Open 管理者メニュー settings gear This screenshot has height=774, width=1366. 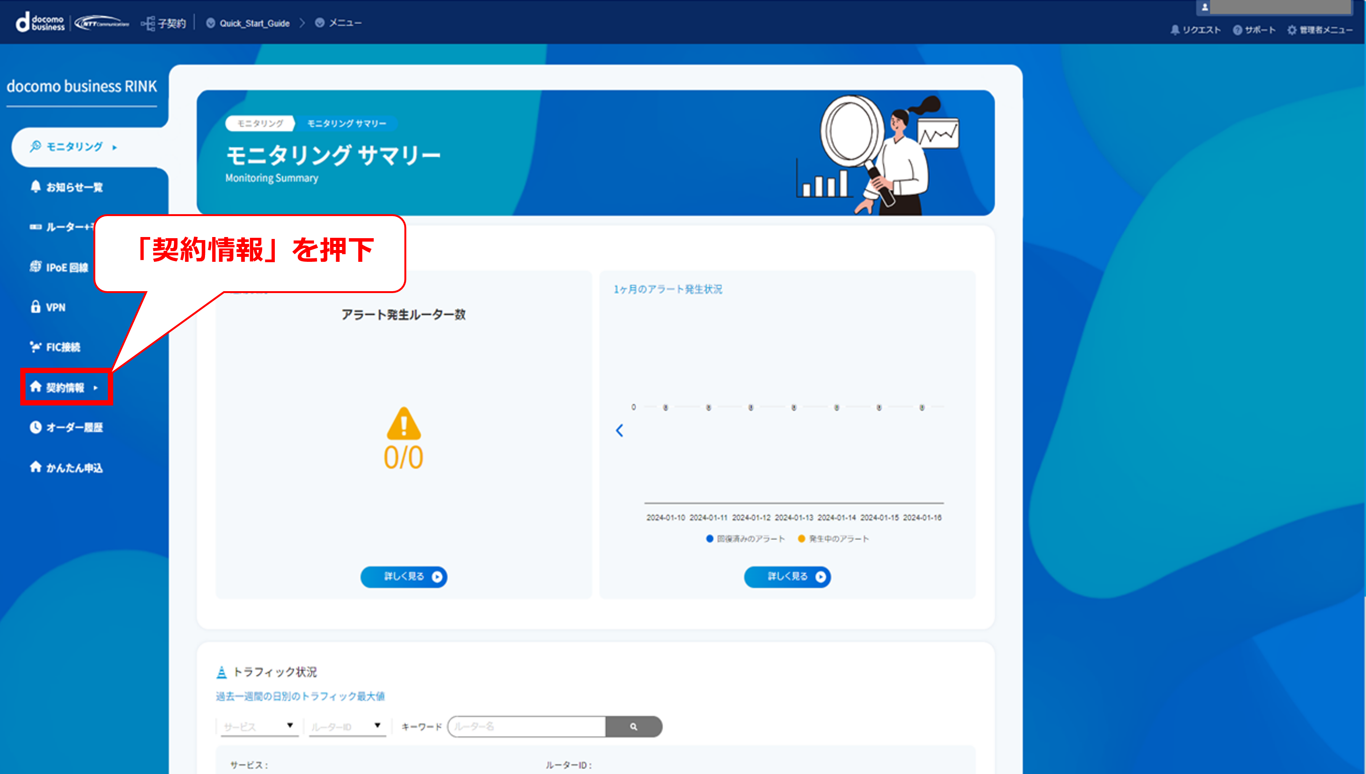point(1320,30)
